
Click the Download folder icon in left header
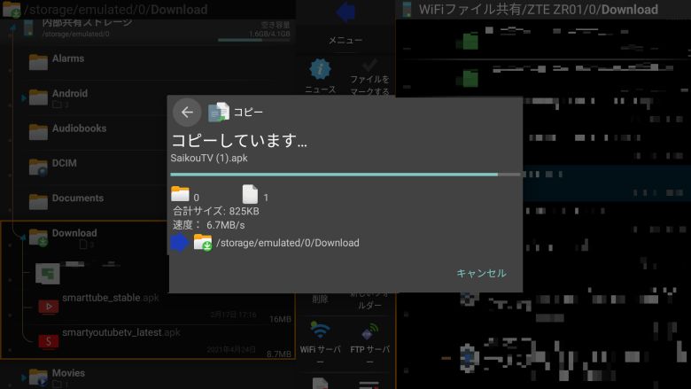(x=12, y=10)
